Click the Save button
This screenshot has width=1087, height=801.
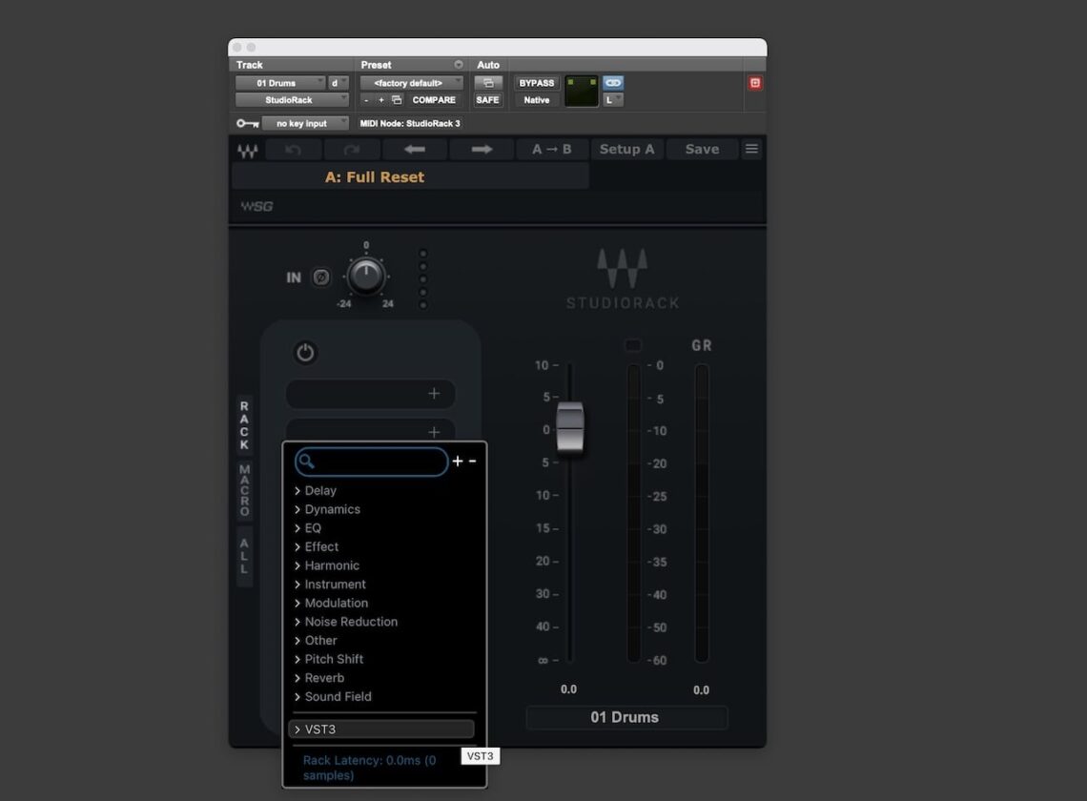point(701,149)
